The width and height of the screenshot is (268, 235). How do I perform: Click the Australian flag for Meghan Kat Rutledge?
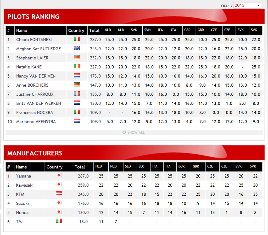click(x=77, y=48)
